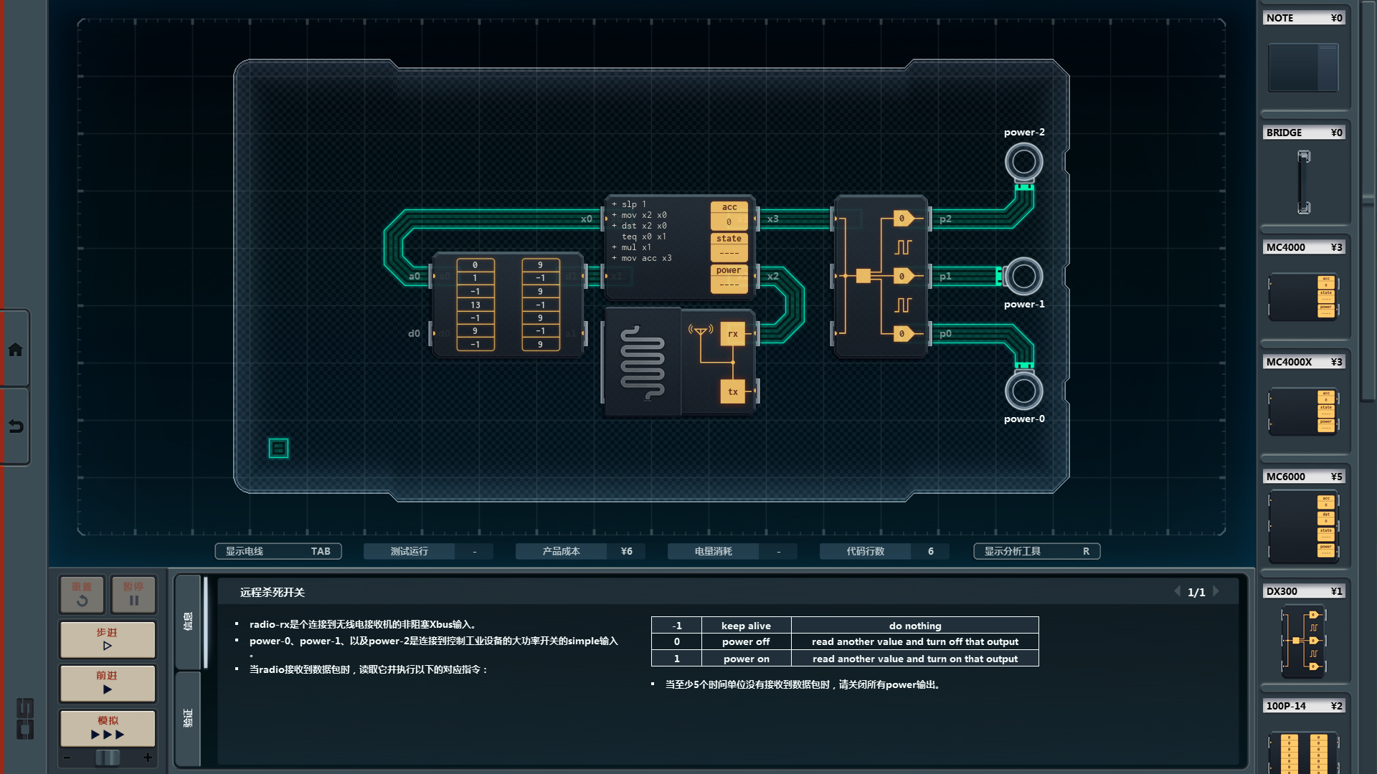
Task: Select the MC4000 microcontroller part
Action: 1303,295
